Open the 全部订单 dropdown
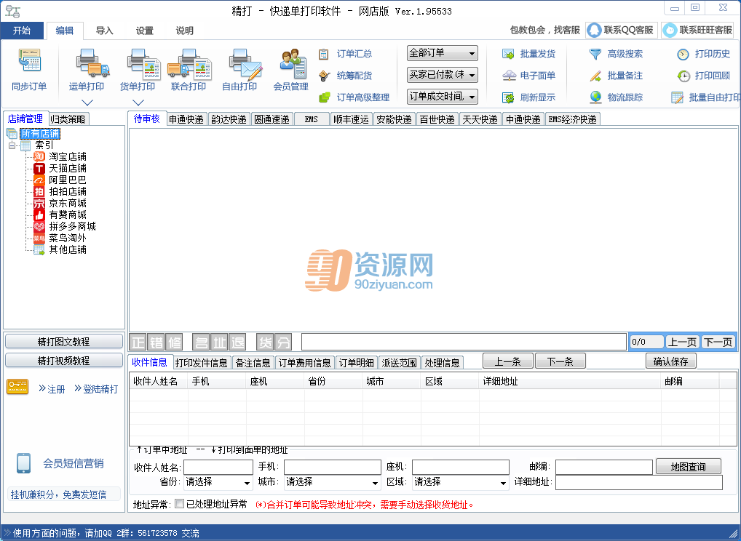 click(x=443, y=53)
